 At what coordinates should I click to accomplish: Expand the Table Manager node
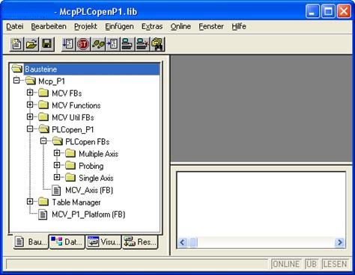30,202
